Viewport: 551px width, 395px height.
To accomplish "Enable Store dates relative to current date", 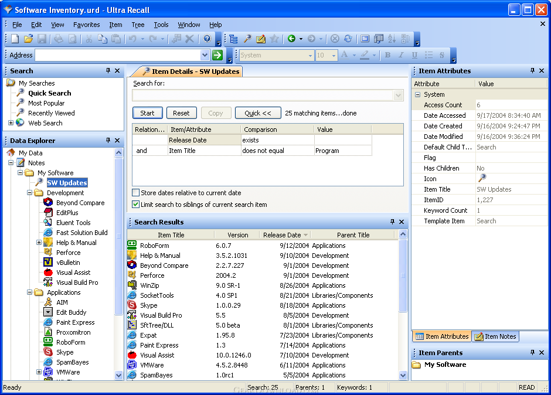I will (x=135, y=193).
